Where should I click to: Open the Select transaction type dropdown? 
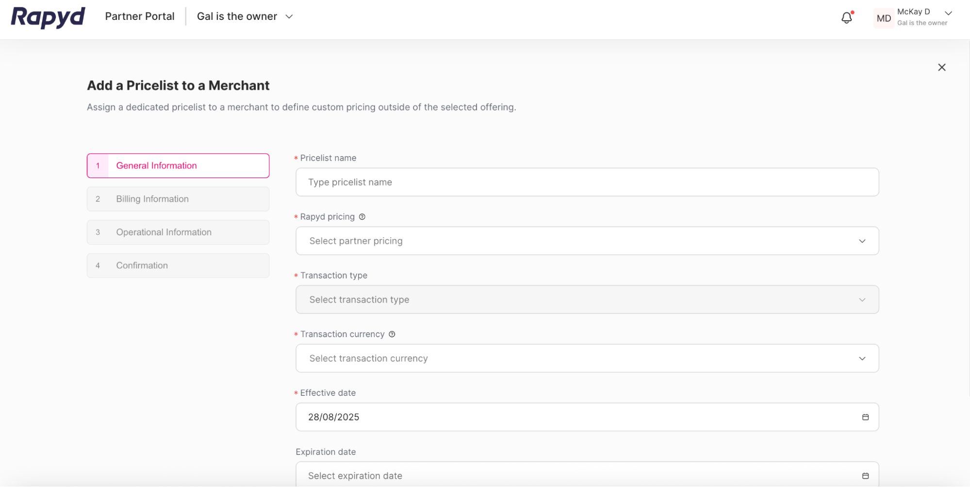point(587,299)
